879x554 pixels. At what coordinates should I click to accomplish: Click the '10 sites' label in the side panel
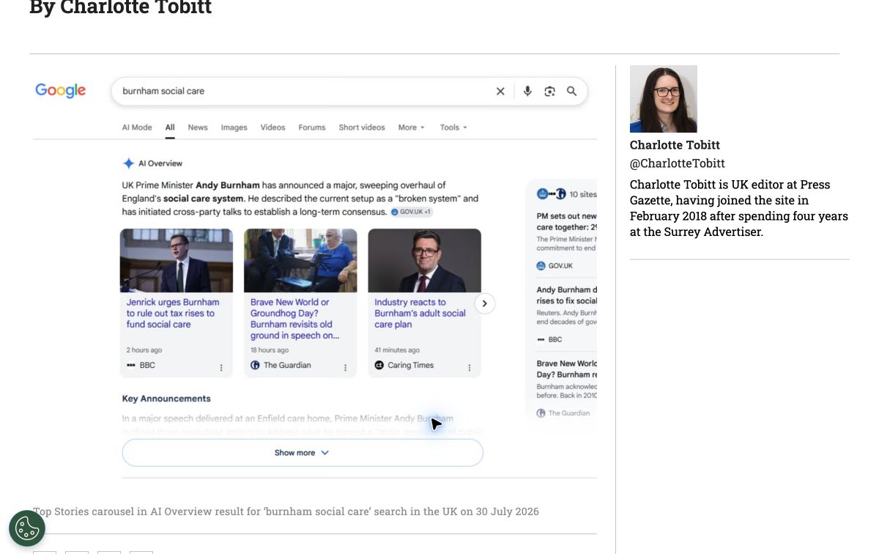coord(583,194)
